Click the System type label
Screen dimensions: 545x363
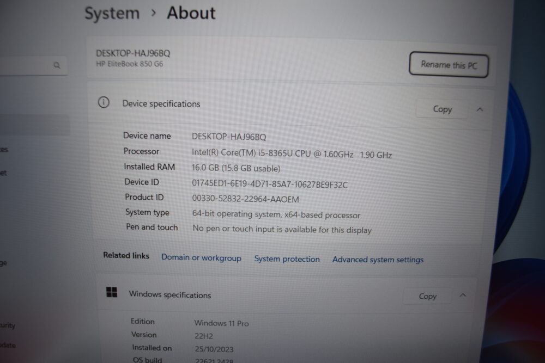pos(147,212)
